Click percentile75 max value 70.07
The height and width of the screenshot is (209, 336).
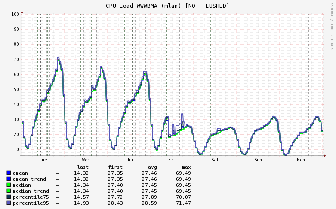coord(183,197)
